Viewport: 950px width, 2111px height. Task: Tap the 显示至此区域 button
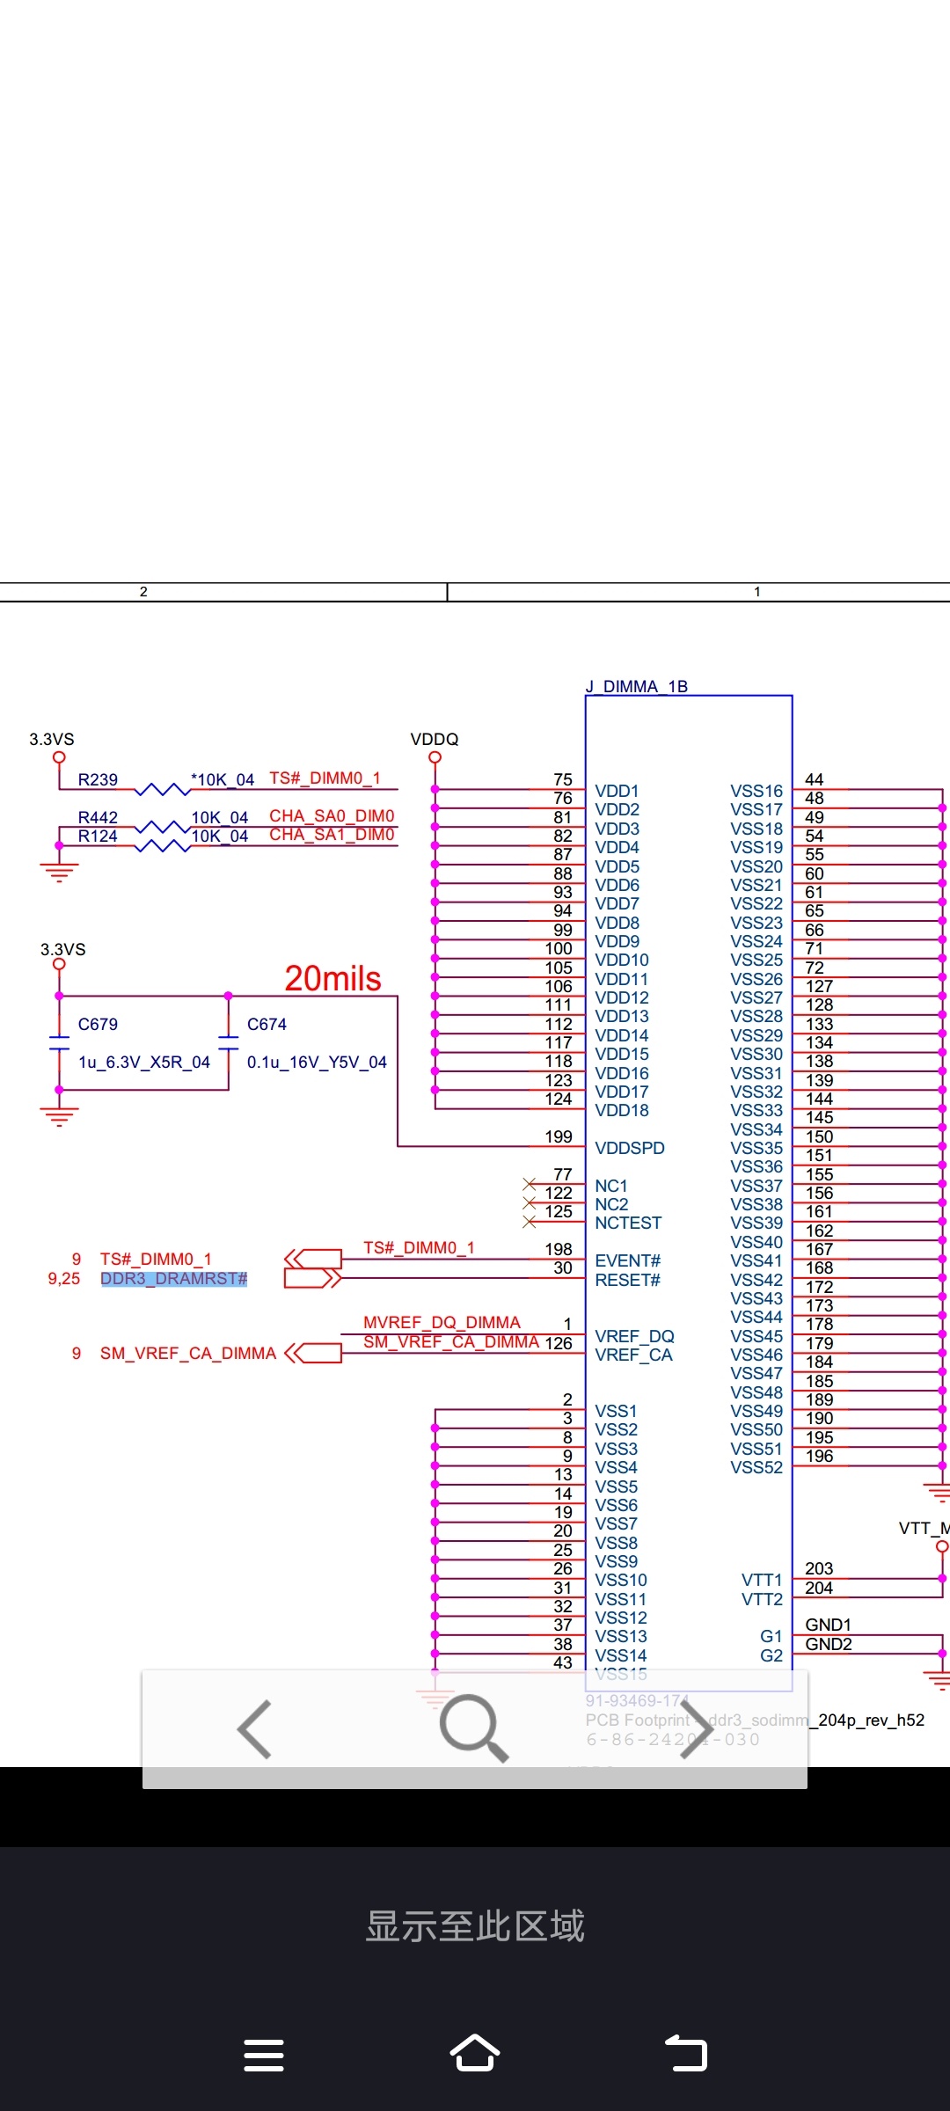tap(475, 1926)
